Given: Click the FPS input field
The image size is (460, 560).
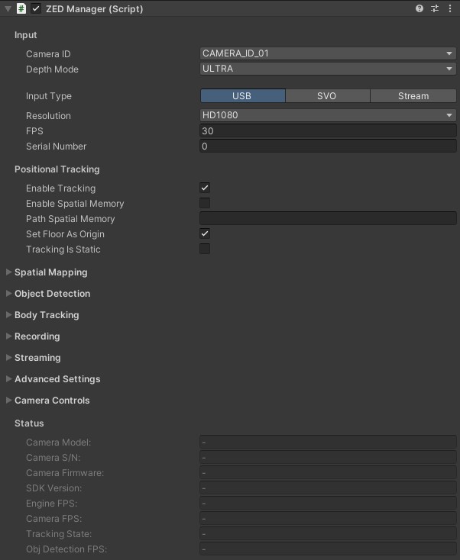Looking at the screenshot, I should (x=328, y=131).
